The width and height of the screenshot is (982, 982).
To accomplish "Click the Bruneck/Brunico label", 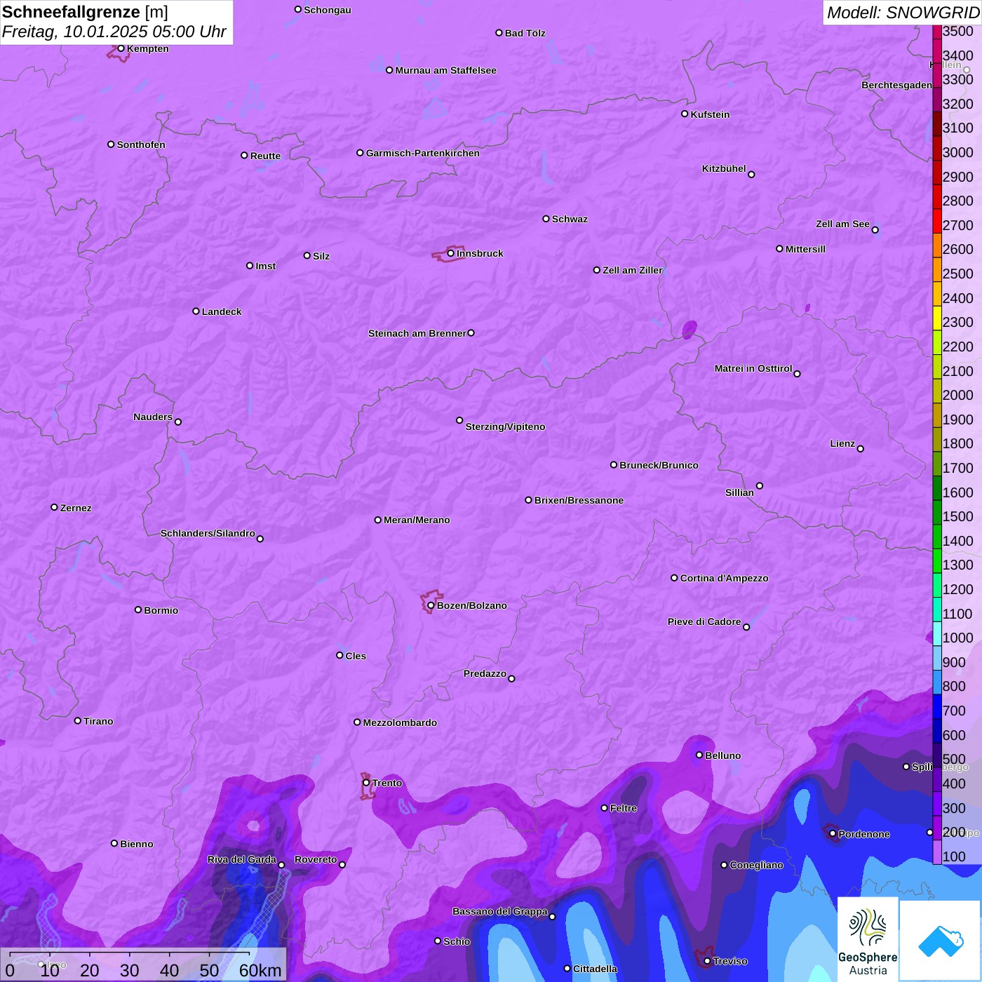I will (659, 465).
